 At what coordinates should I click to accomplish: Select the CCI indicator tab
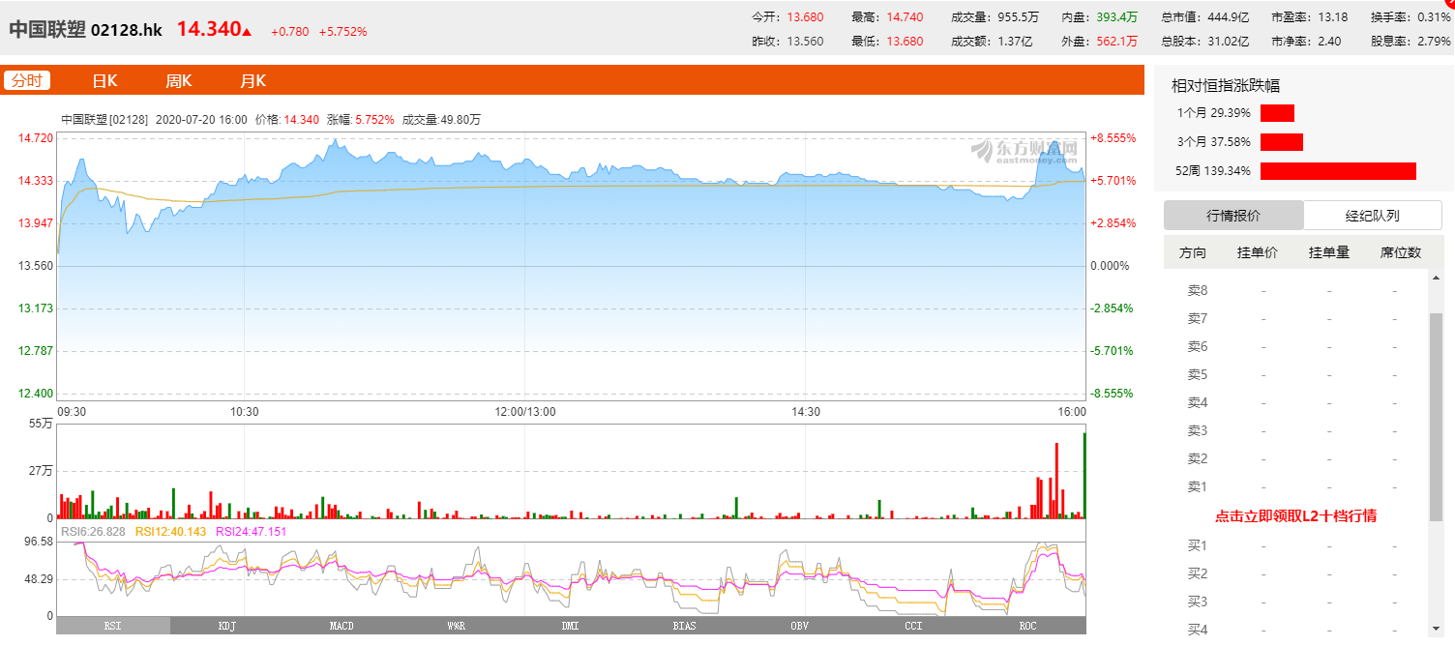point(913,626)
